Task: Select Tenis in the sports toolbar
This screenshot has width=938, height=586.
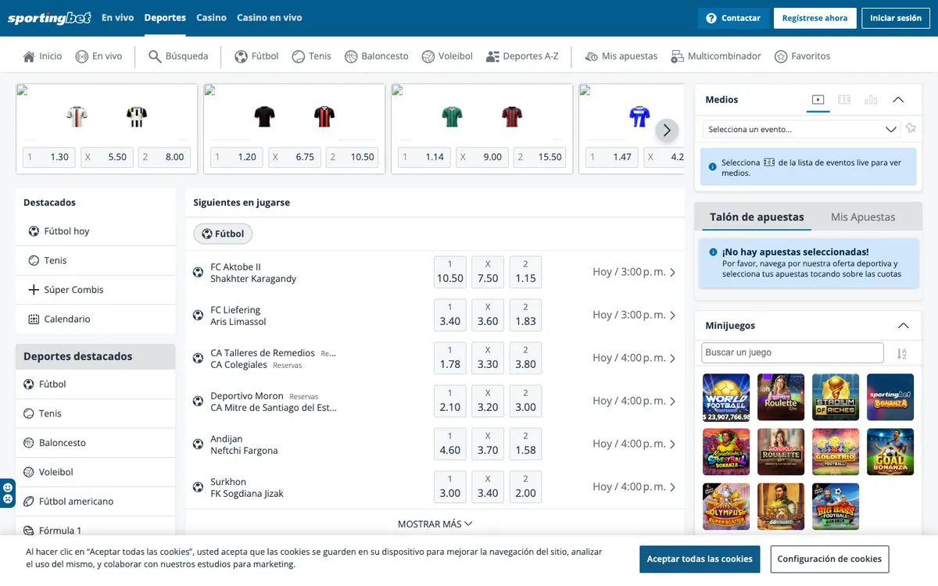Action: pos(311,56)
